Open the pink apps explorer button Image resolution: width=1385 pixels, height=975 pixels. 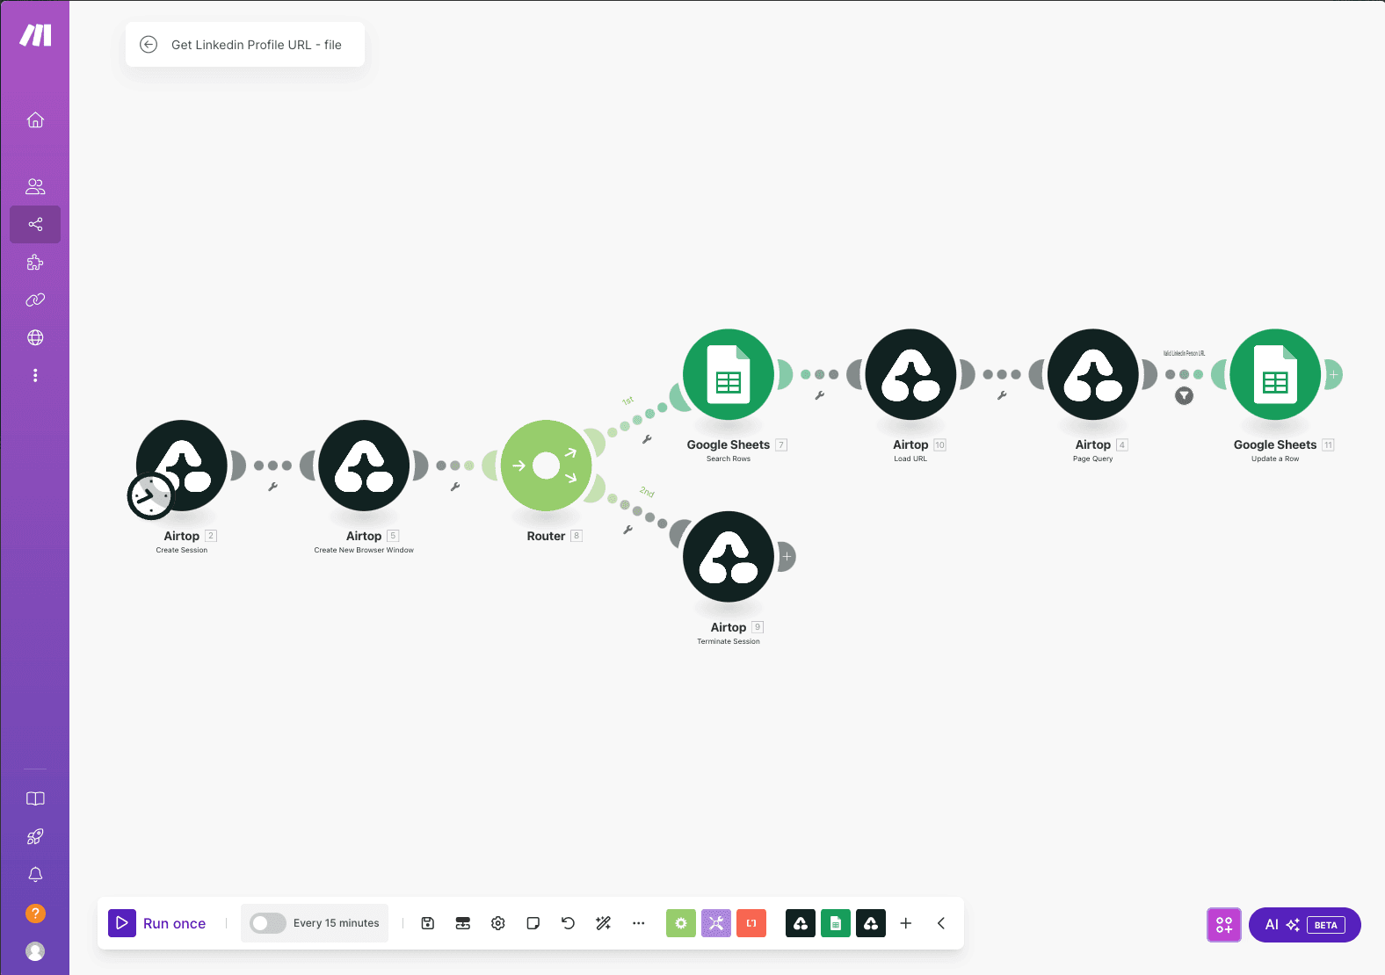1224,925
